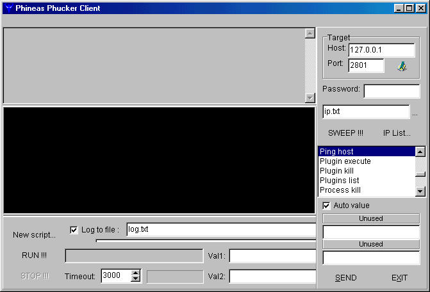Click the top output pane's scroll up arrow
430x292 pixels.
point(310,33)
